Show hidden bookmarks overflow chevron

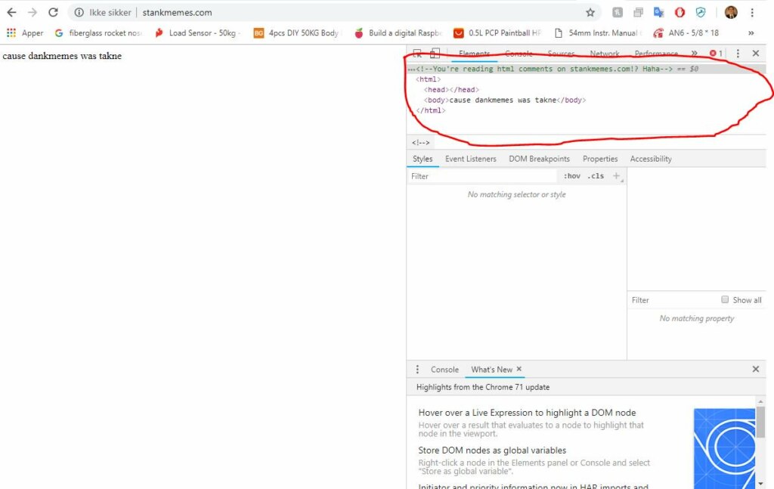(751, 33)
